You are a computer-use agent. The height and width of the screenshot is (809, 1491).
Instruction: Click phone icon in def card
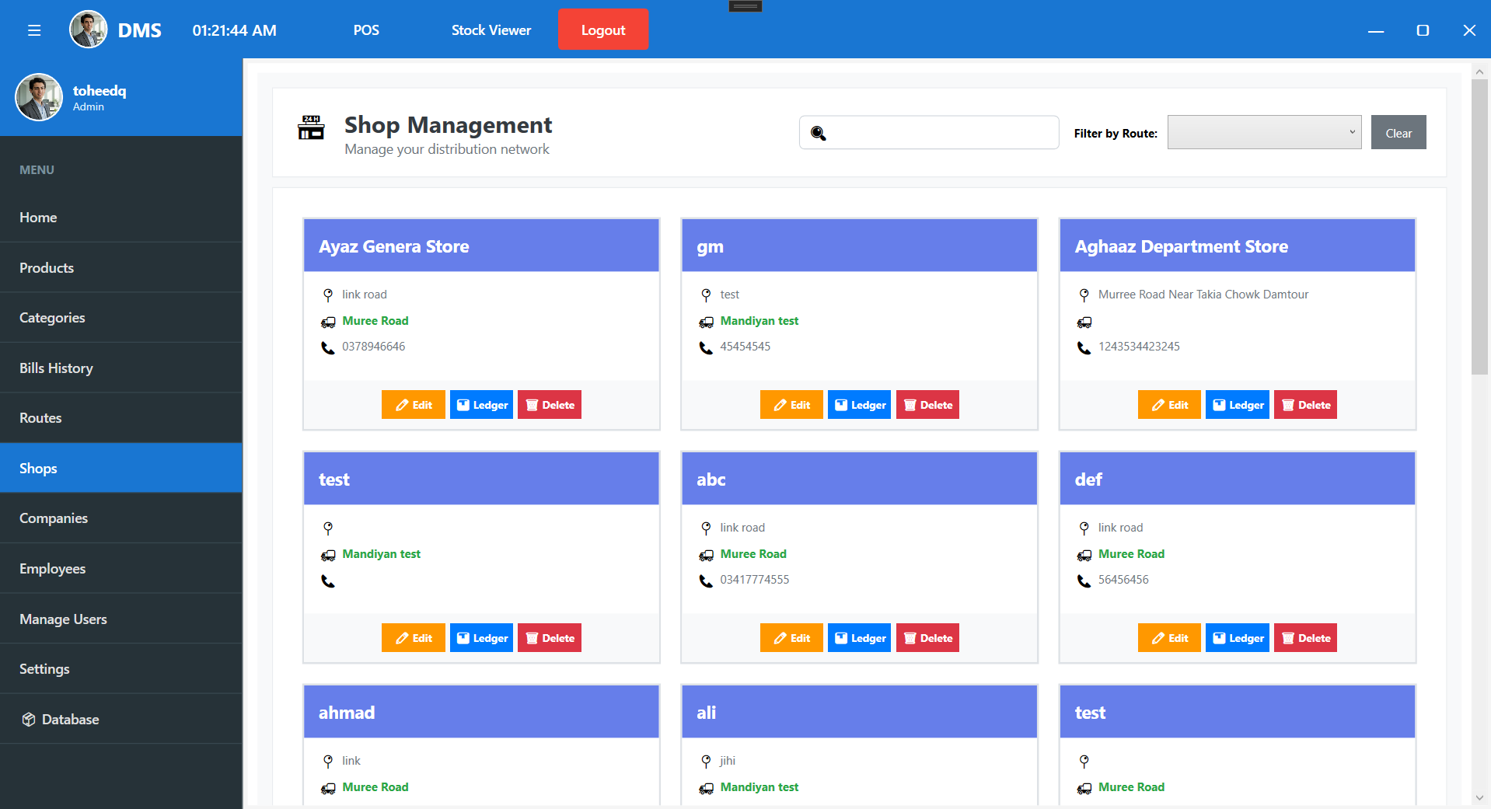pyautogui.click(x=1084, y=581)
